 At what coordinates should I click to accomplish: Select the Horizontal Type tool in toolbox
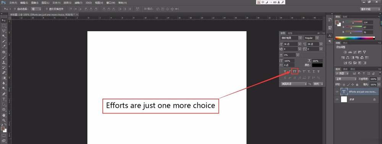click(4, 99)
